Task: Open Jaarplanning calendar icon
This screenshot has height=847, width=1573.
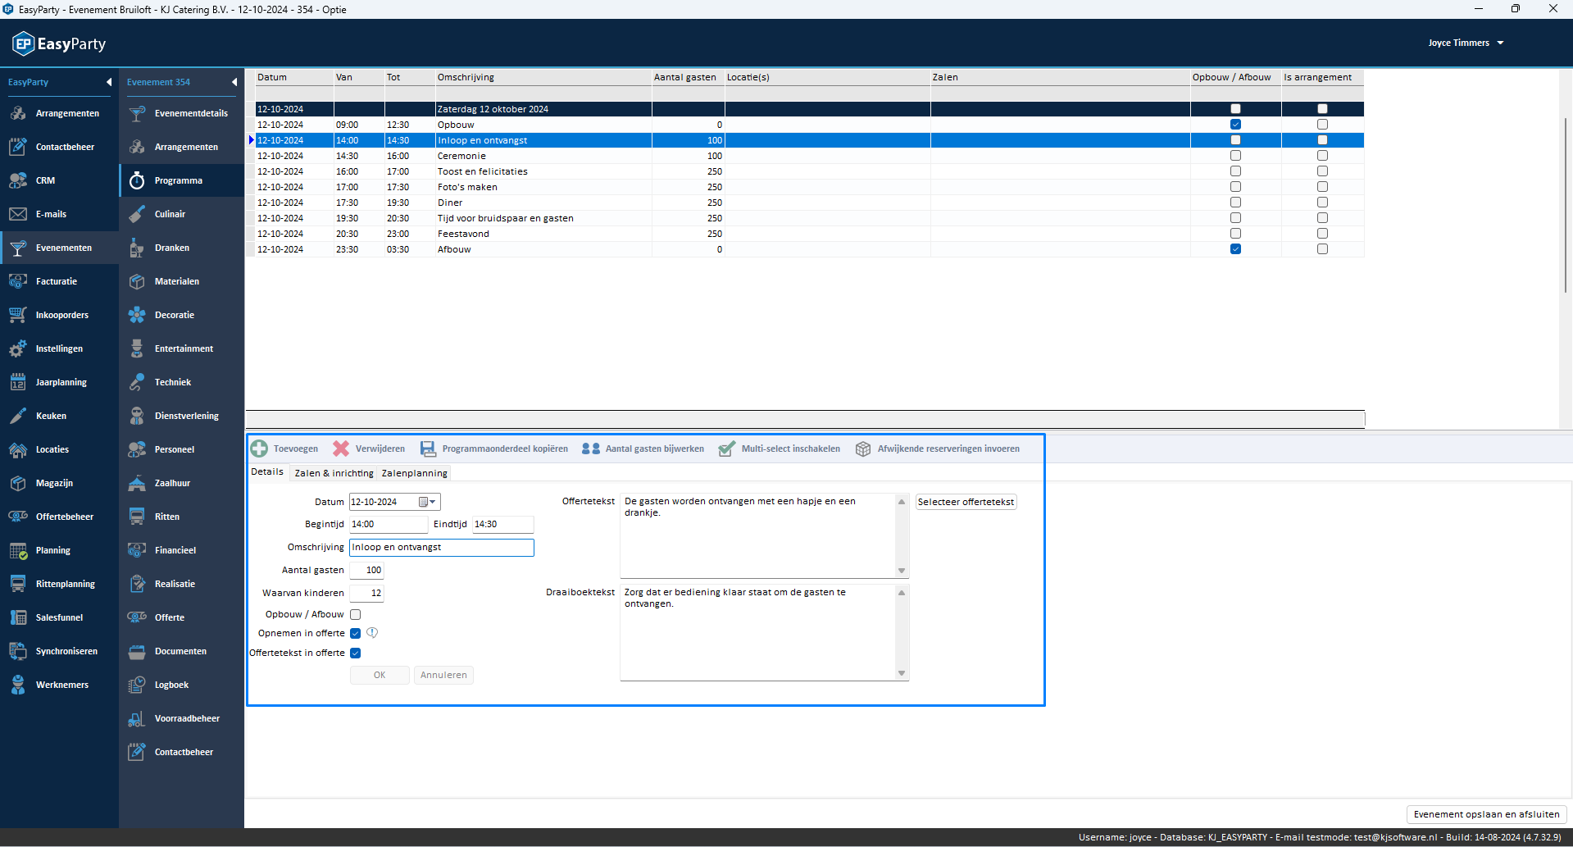Action: point(18,382)
